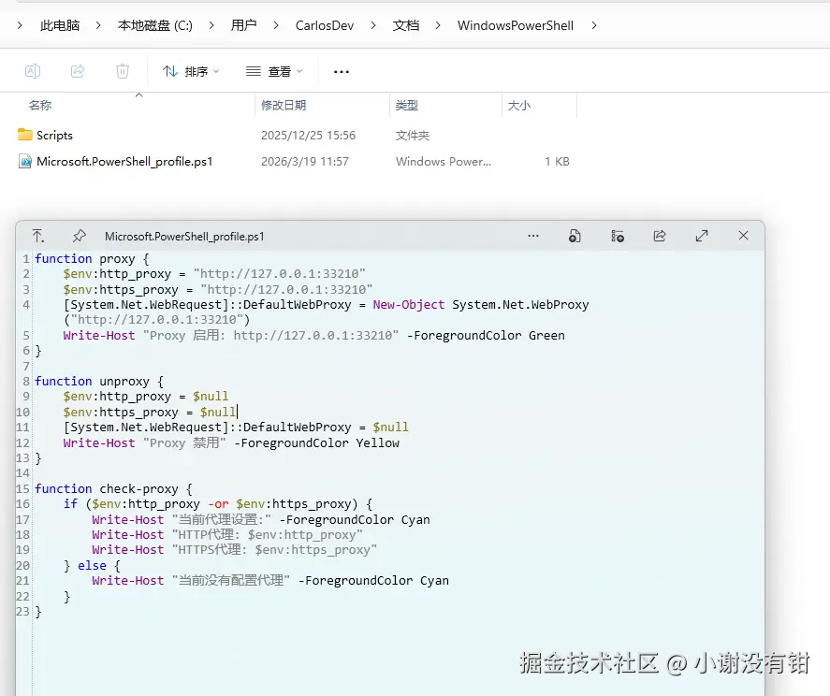The width and height of the screenshot is (830, 696).
Task: Click the Windows Power... type cell
Action: (444, 162)
